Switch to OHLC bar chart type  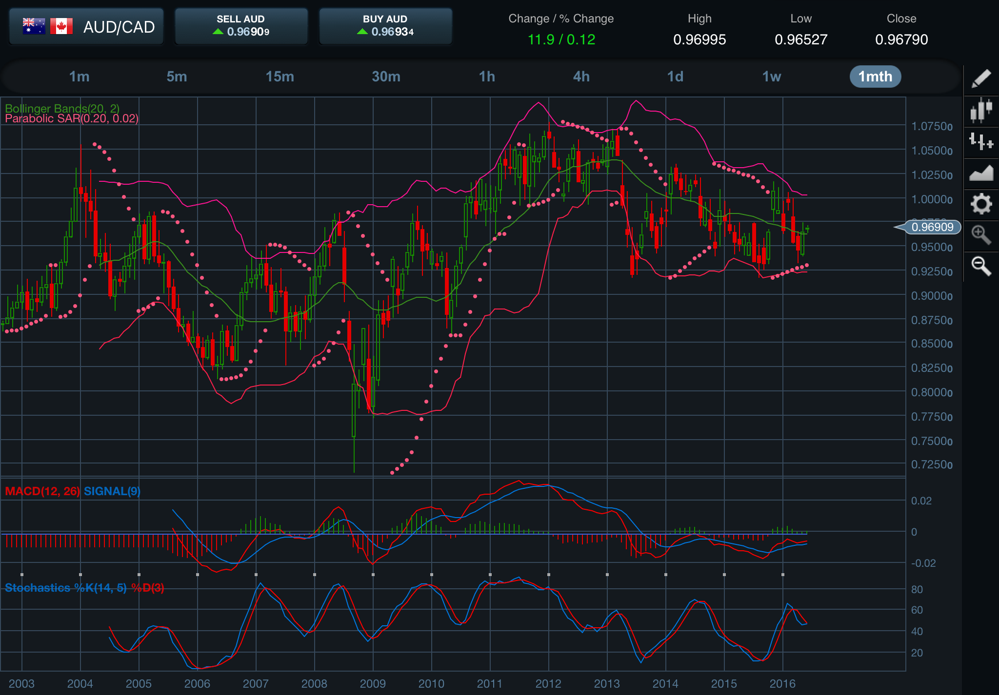pos(981,142)
